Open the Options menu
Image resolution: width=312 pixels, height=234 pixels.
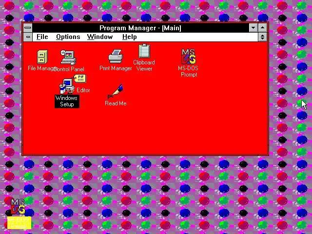pyautogui.click(x=68, y=37)
